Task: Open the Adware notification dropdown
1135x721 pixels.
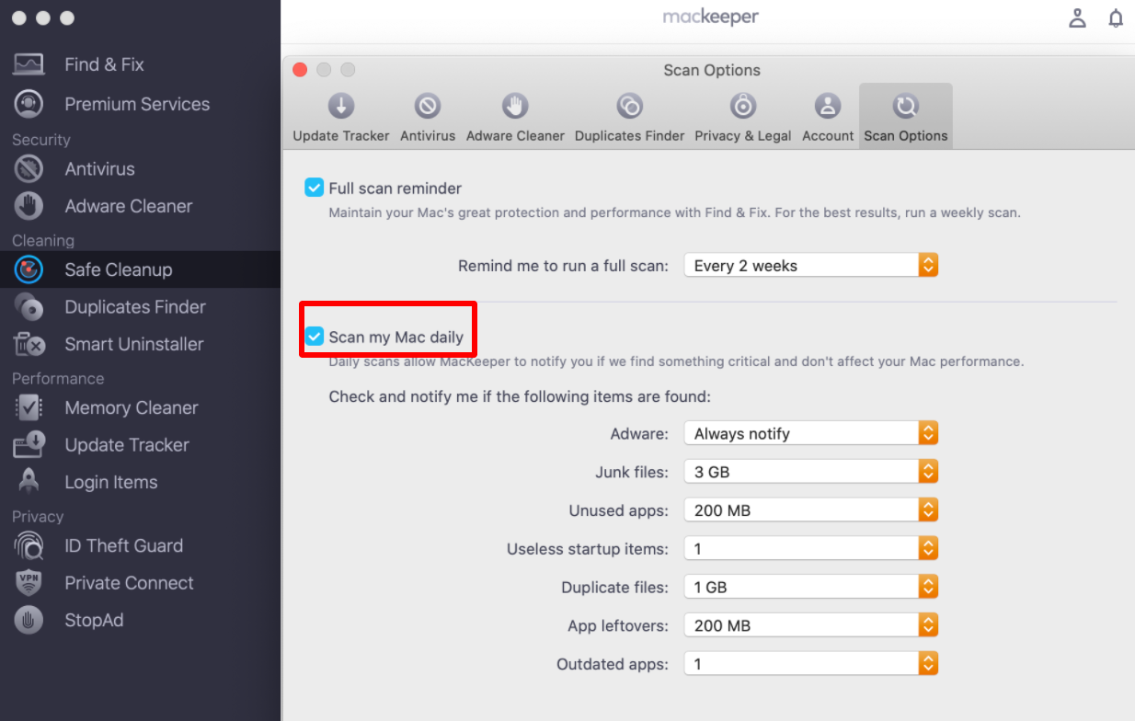Action: point(811,433)
